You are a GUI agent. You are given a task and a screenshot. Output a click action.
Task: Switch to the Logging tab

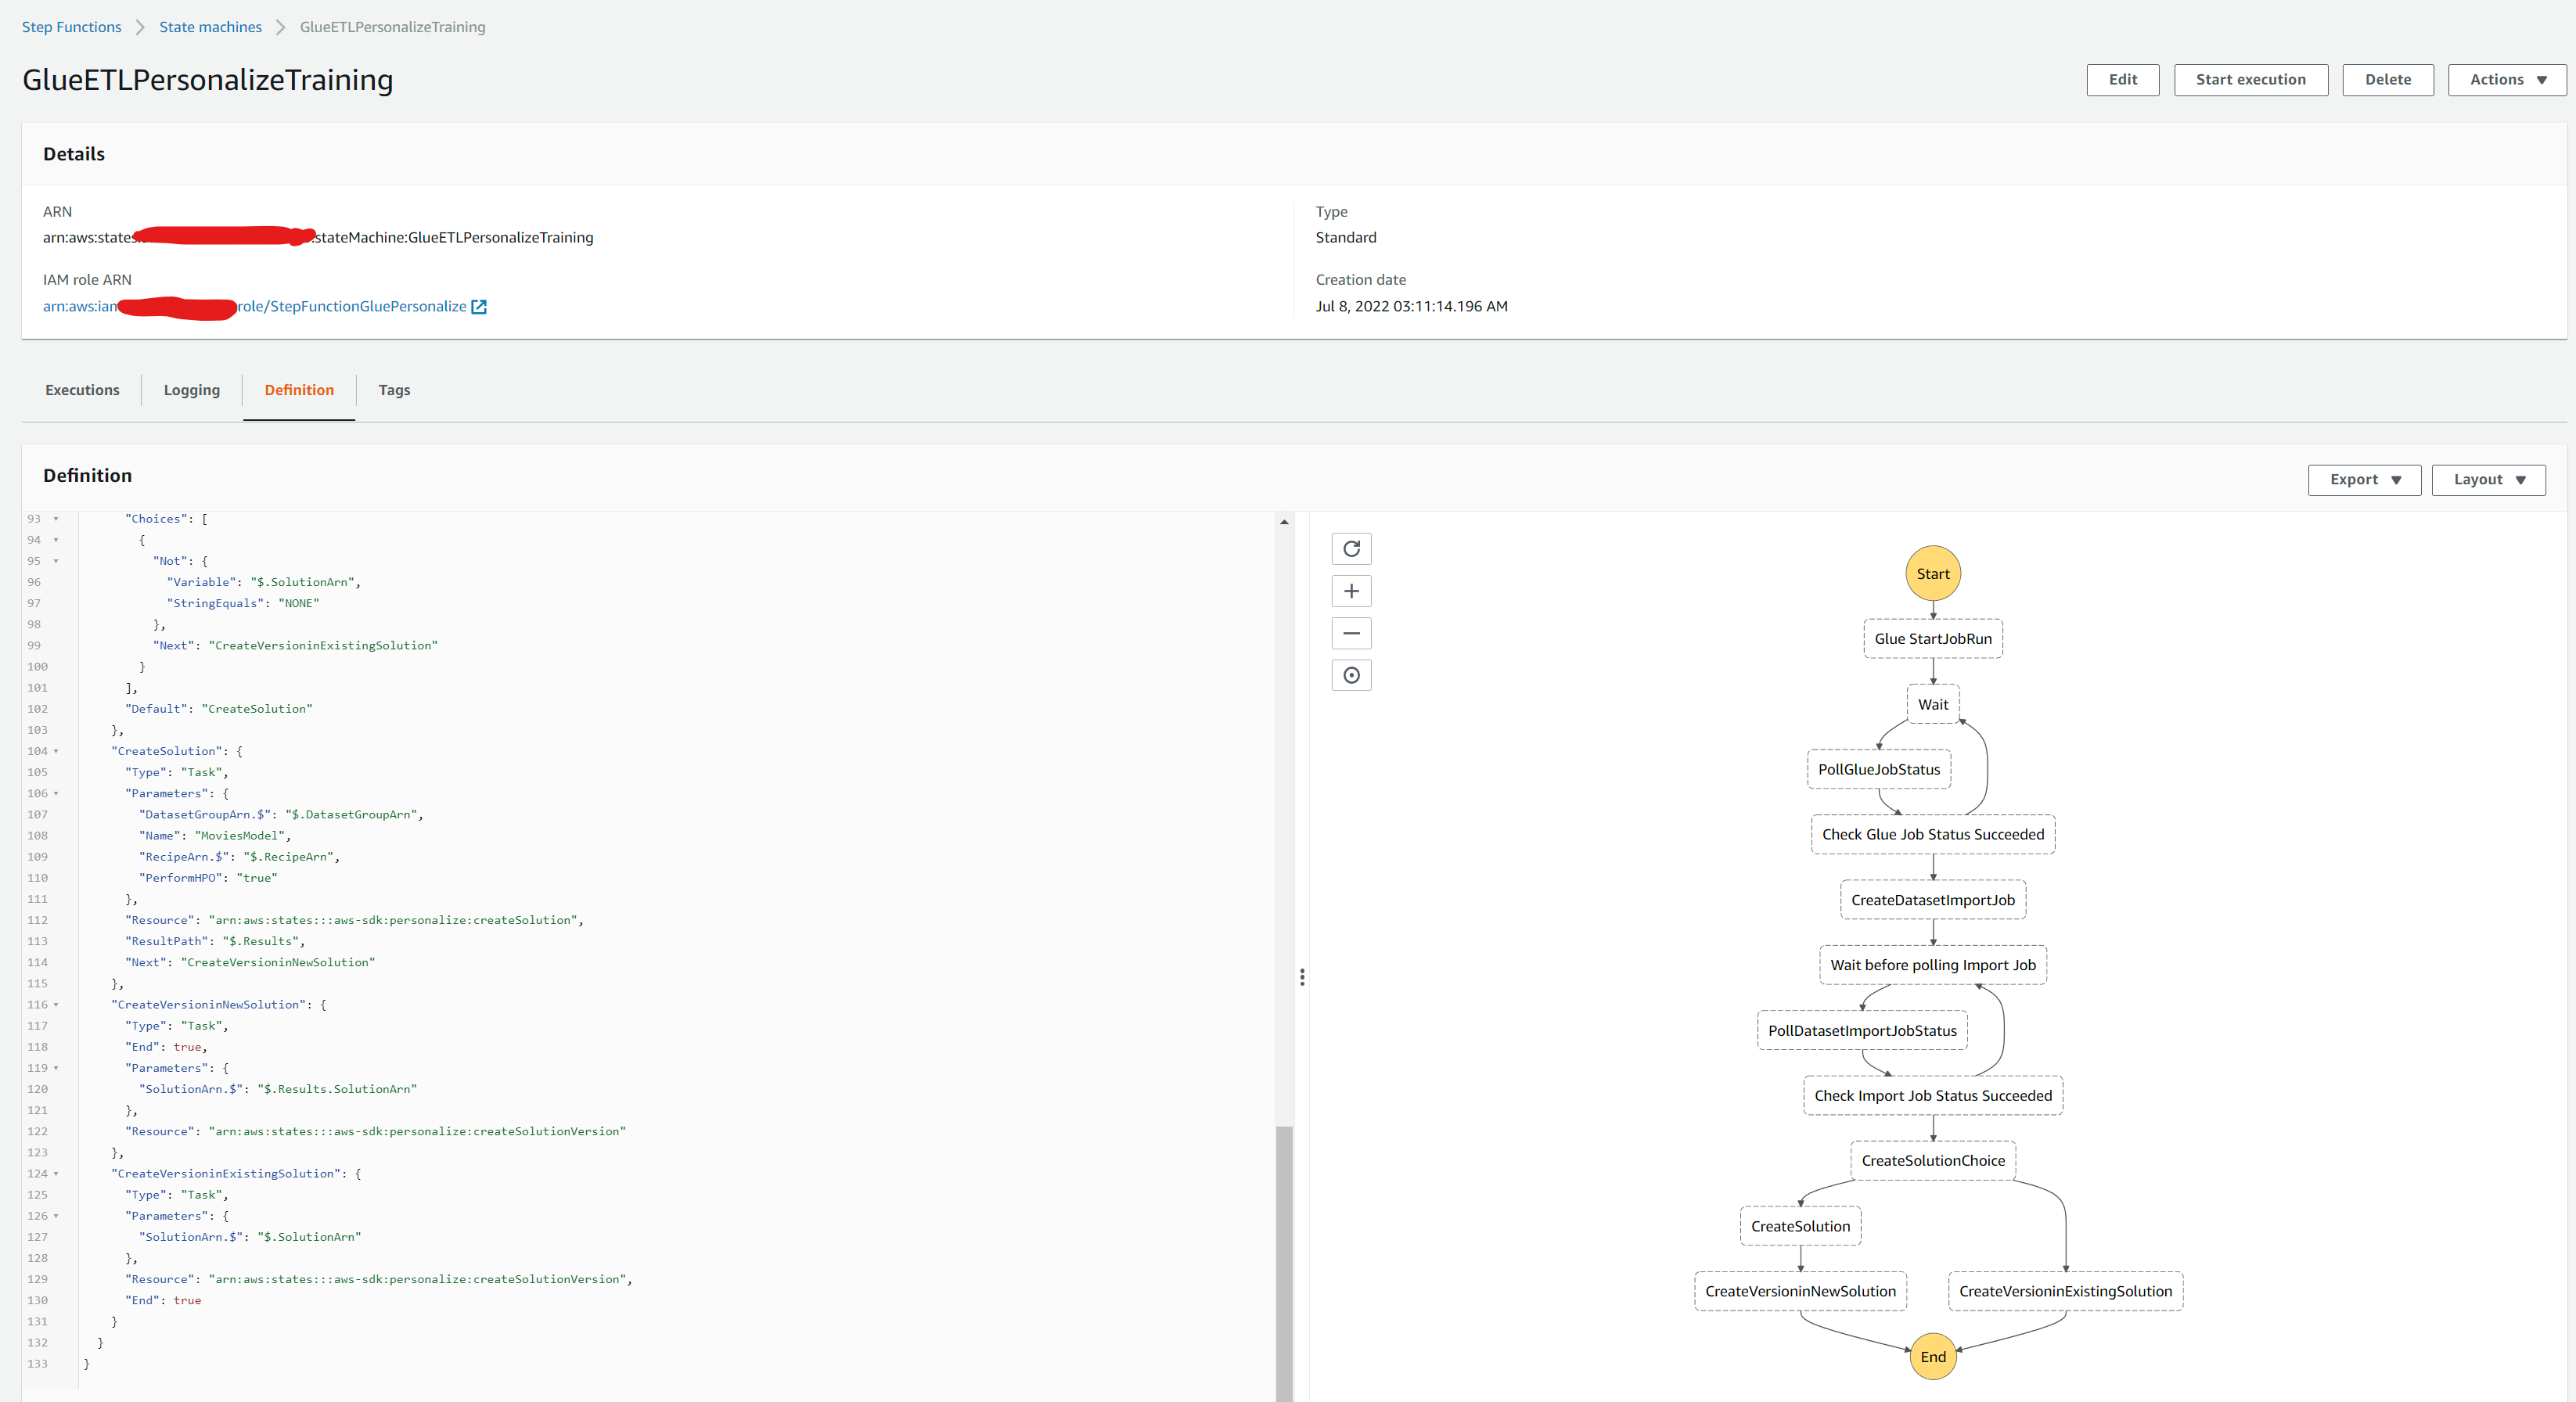pyautogui.click(x=191, y=390)
